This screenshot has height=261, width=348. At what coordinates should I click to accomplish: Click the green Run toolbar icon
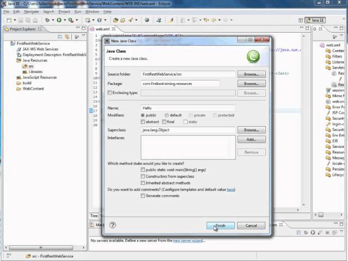[59, 20]
